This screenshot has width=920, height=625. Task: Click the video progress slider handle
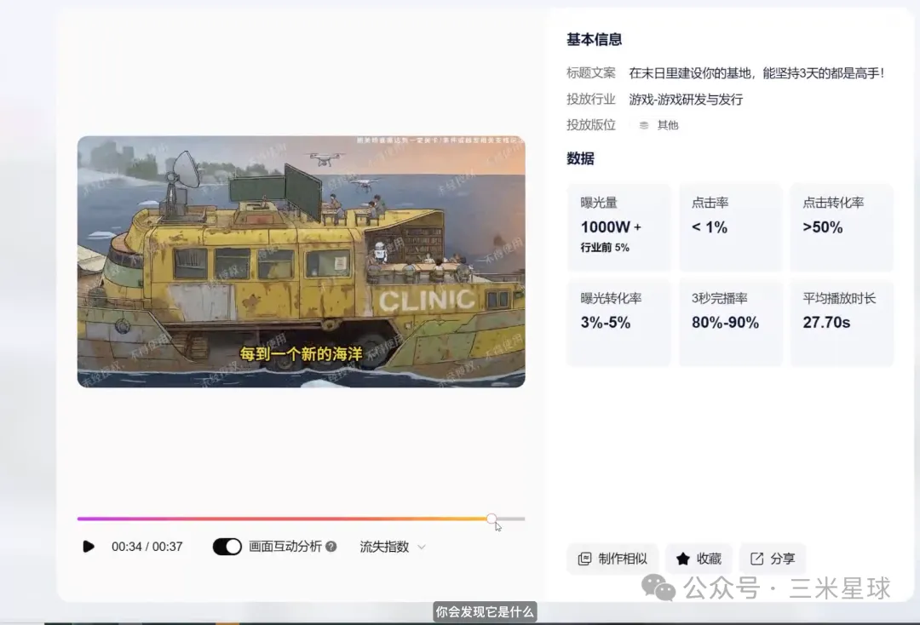point(492,519)
